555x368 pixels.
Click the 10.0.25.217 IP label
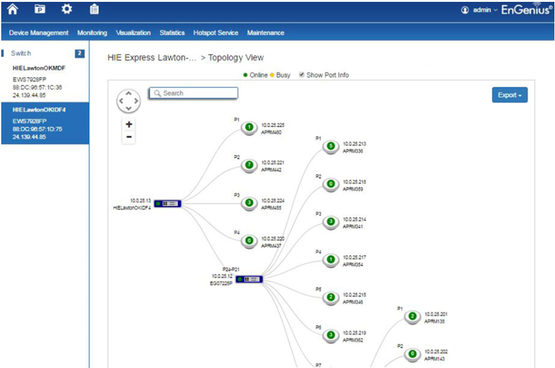354,257
